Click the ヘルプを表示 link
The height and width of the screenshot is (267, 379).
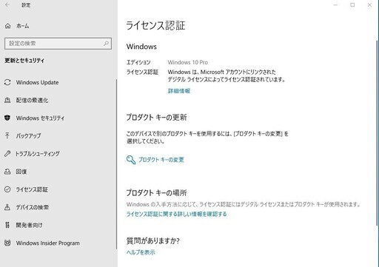(x=141, y=252)
